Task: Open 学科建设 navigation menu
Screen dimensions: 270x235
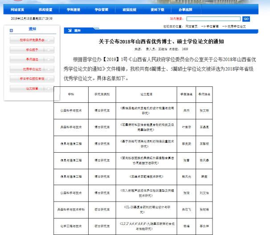Action: (x=74, y=9)
